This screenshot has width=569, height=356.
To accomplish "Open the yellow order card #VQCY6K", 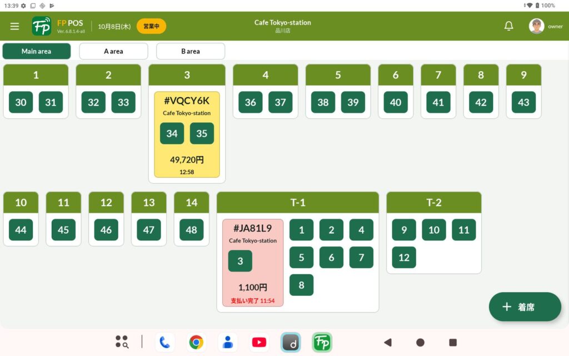I will pyautogui.click(x=187, y=135).
